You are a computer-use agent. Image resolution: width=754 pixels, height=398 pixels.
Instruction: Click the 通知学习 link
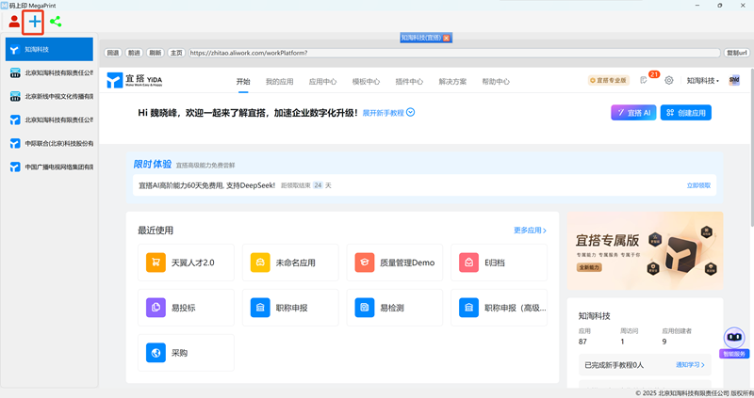pyautogui.click(x=690, y=365)
